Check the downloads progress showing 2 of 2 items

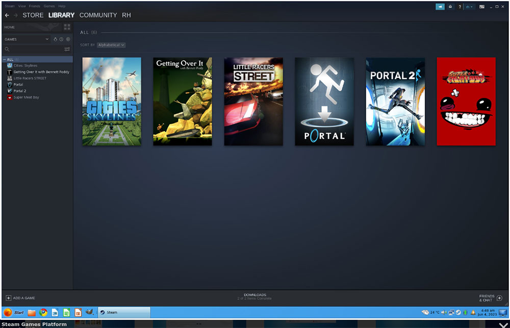coord(254,296)
